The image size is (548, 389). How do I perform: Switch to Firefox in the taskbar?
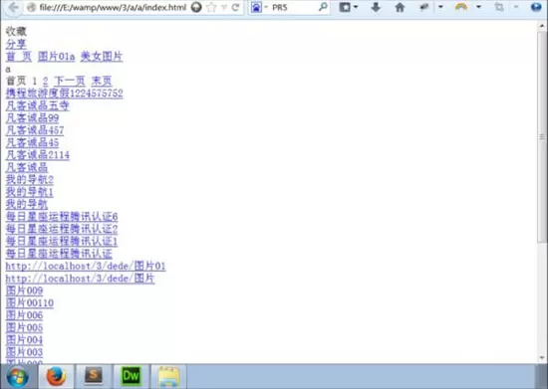[x=56, y=376]
